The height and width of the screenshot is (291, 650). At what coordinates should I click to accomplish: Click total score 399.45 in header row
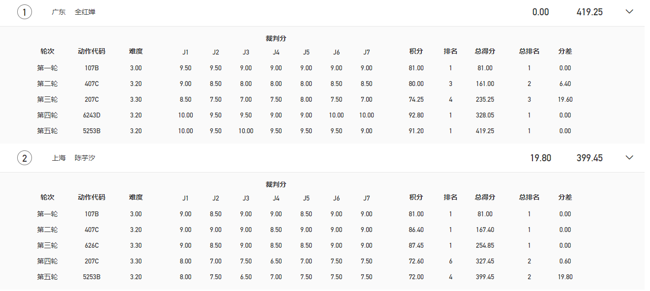(x=590, y=158)
